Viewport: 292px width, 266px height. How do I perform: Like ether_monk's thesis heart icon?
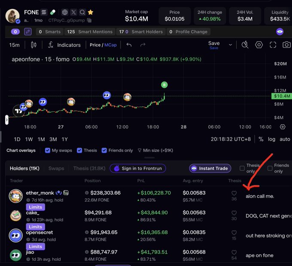[234, 193]
